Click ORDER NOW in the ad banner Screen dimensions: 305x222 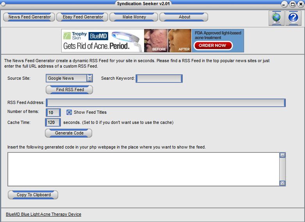click(x=213, y=46)
